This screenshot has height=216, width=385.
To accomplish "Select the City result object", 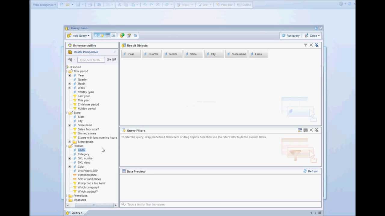I will [214, 54].
